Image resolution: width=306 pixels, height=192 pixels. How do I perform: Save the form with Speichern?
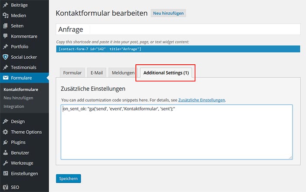tap(68, 179)
